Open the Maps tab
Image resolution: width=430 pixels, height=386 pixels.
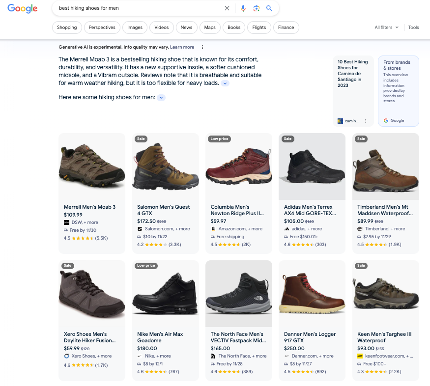210,28
